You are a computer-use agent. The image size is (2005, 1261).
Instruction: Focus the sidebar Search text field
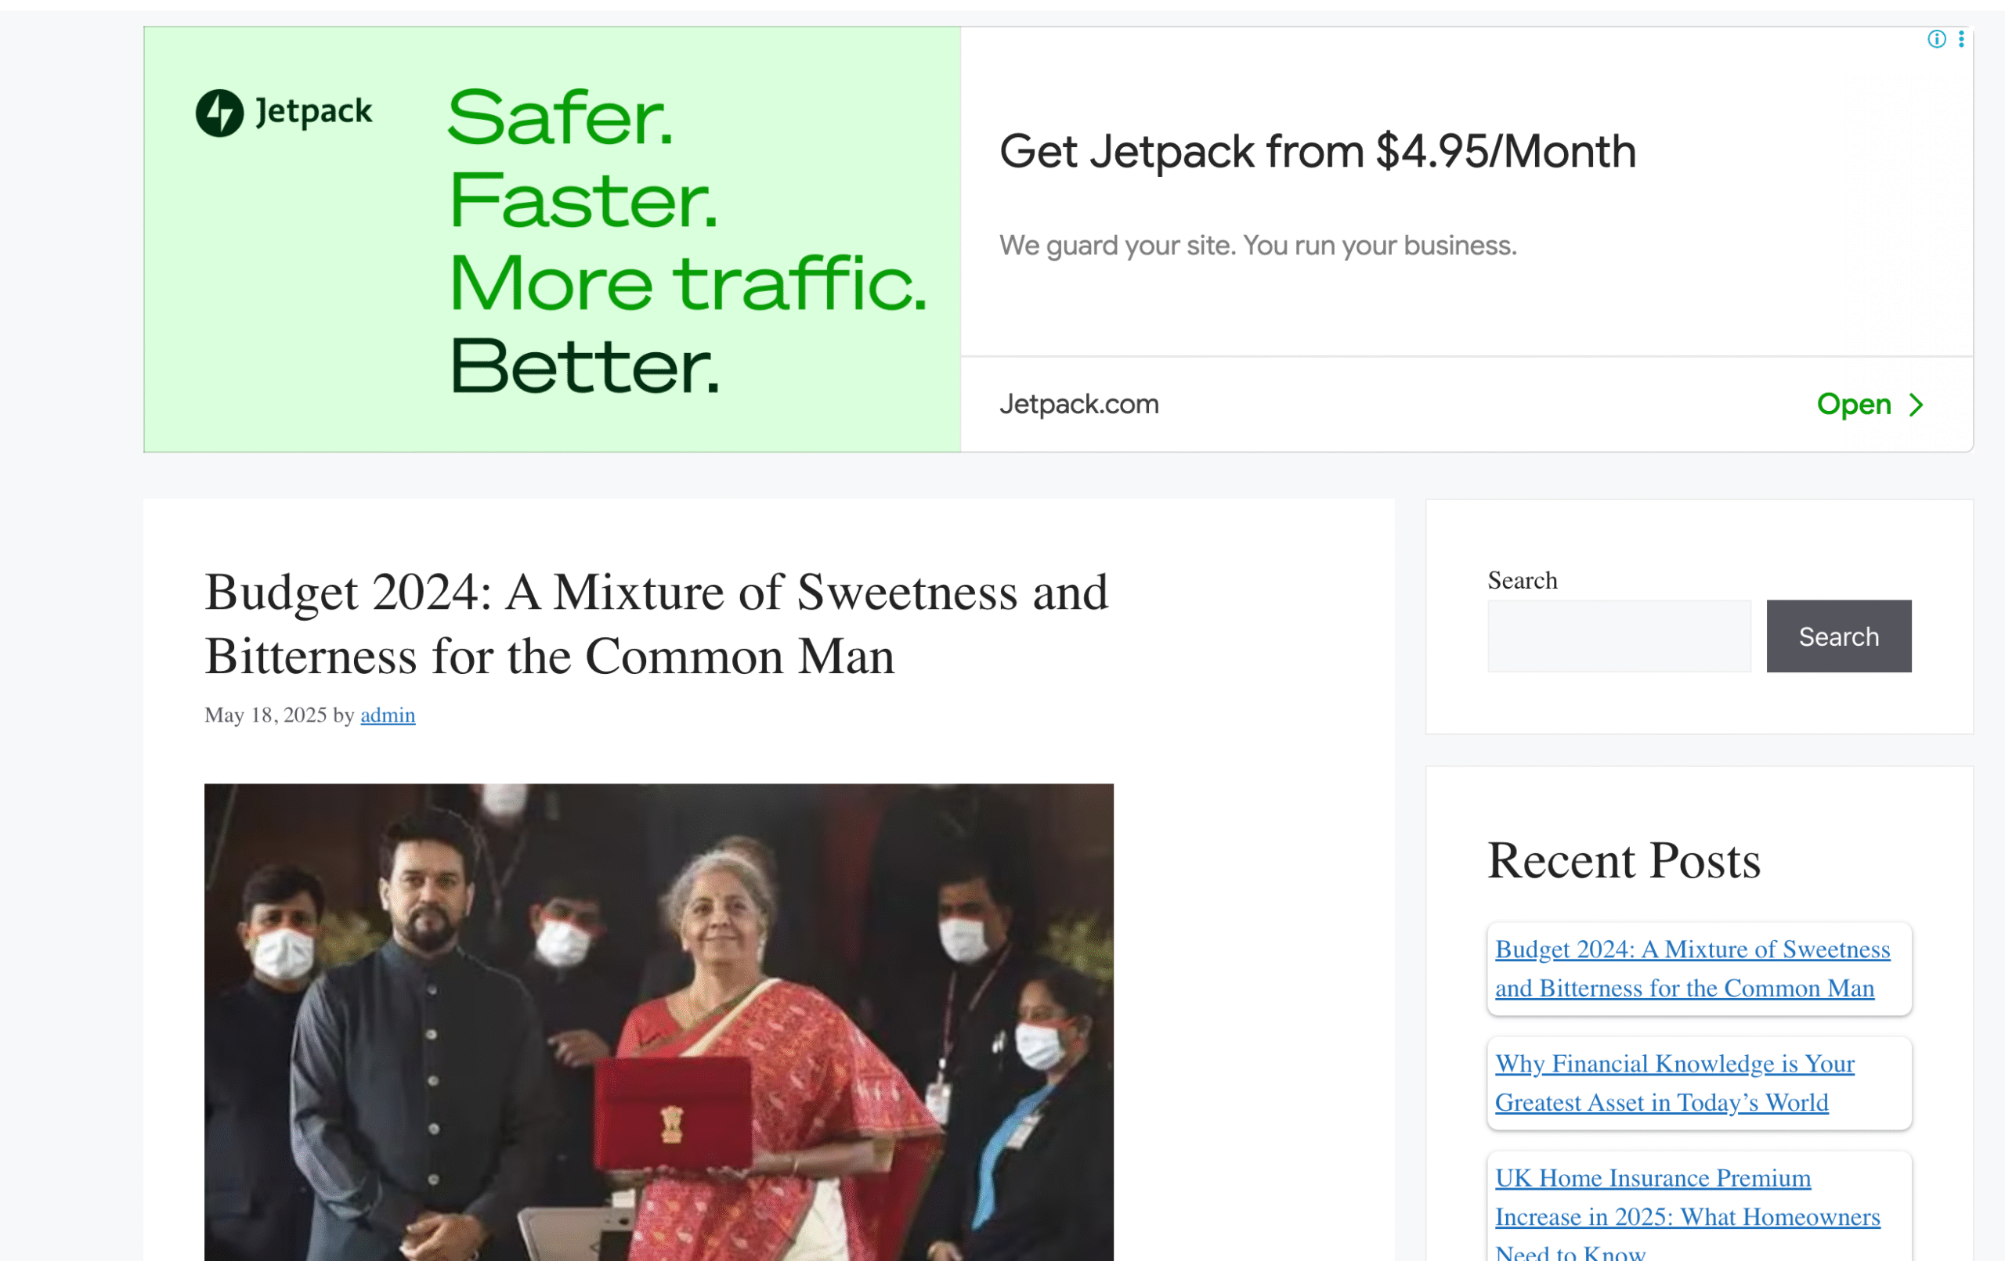(x=1619, y=636)
